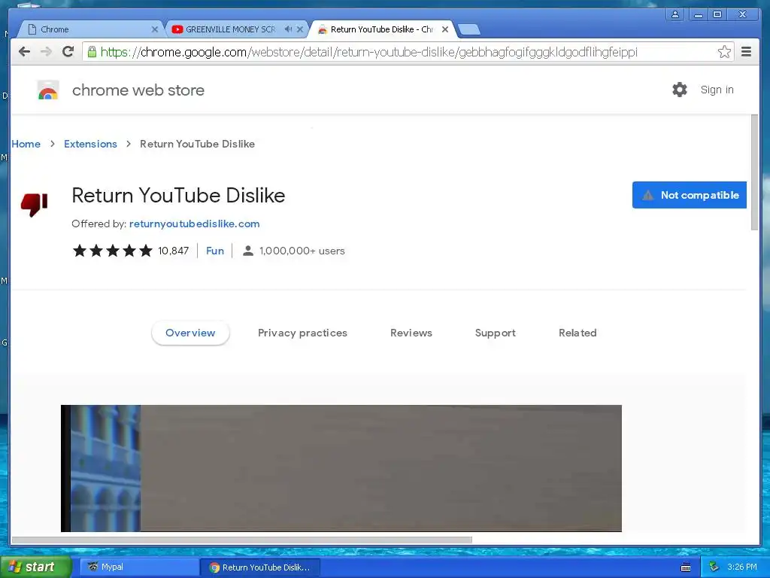770x578 pixels.
Task: Bookmark this page with the star icon
Action: point(724,52)
